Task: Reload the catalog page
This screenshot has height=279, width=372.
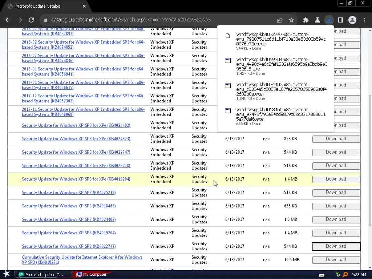Action: pos(31,20)
